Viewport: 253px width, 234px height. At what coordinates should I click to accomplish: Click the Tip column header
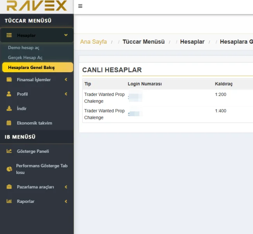(88, 84)
